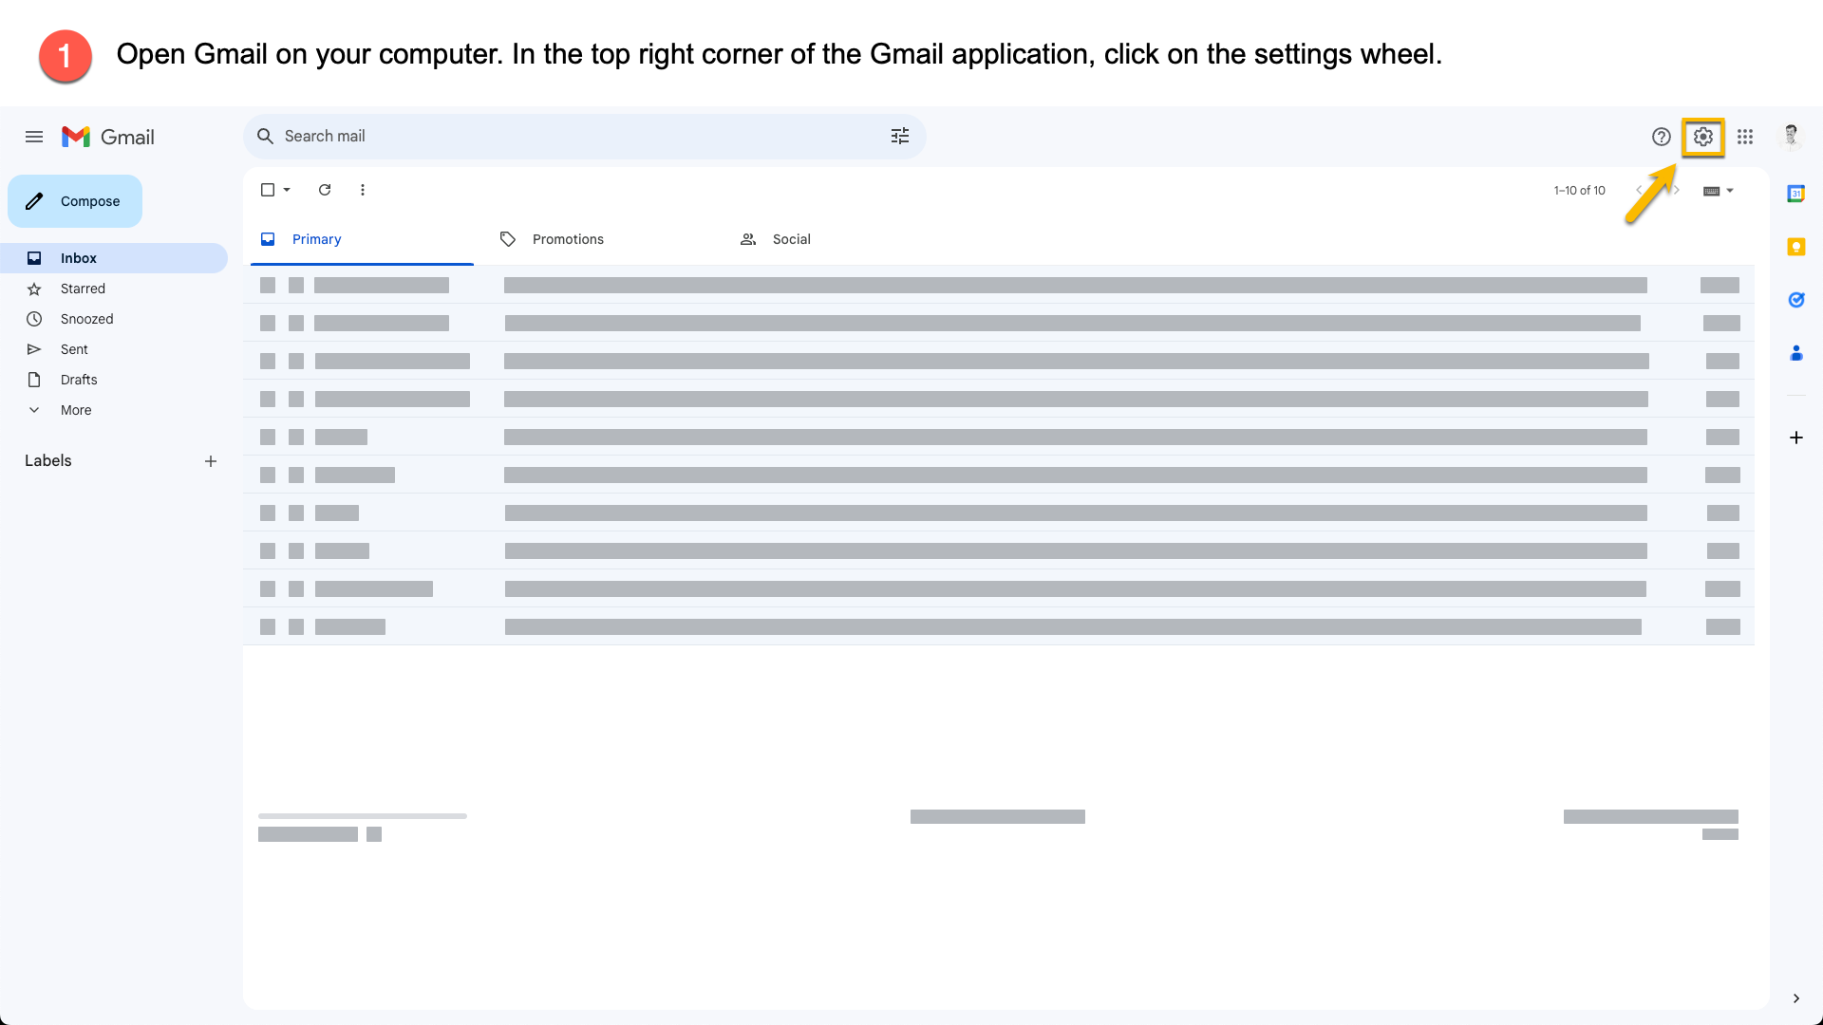Expand More in left sidebar
Screen dimensions: 1823x1025
pos(76,410)
